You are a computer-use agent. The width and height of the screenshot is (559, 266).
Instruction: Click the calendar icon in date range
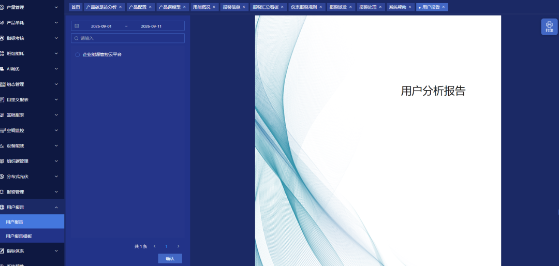coord(77,26)
